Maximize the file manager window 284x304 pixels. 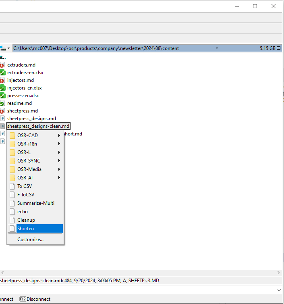(x=255, y=6)
